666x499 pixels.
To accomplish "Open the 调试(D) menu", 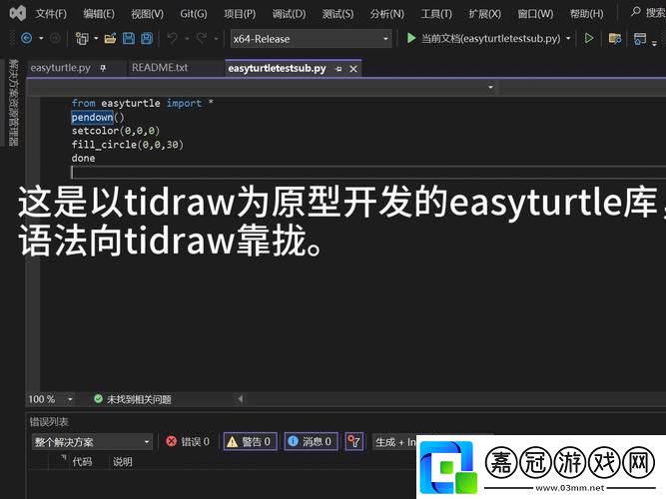I will (289, 14).
